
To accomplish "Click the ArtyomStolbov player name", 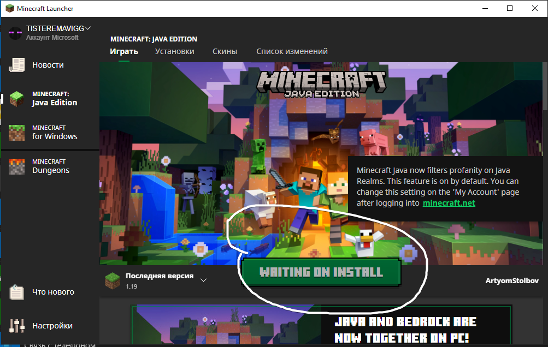I will click(x=511, y=280).
